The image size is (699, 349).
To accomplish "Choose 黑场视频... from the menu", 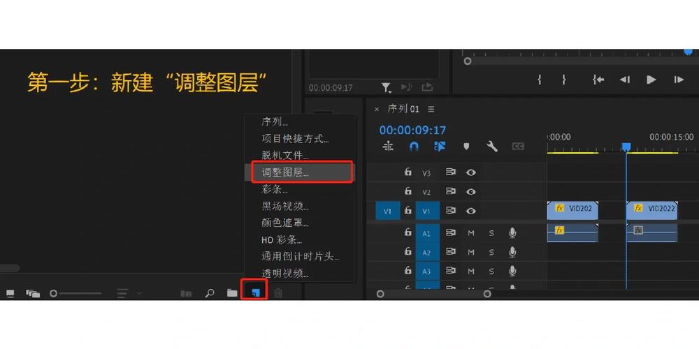I will pos(285,206).
